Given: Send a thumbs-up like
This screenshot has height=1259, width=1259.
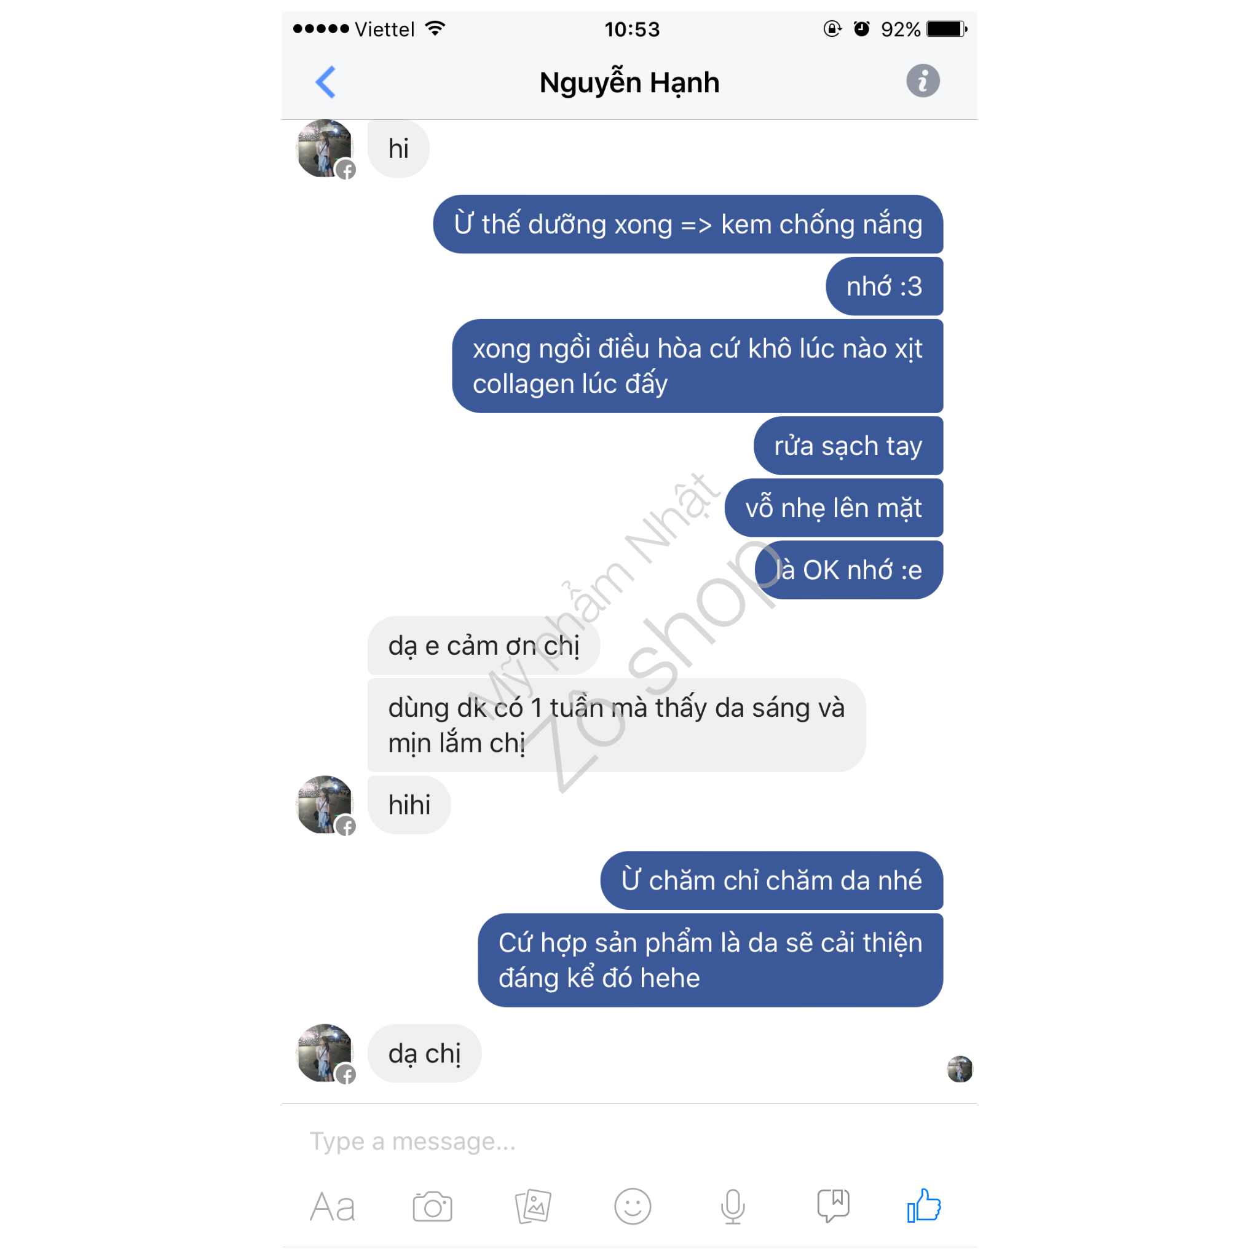Looking at the screenshot, I should [x=924, y=1205].
